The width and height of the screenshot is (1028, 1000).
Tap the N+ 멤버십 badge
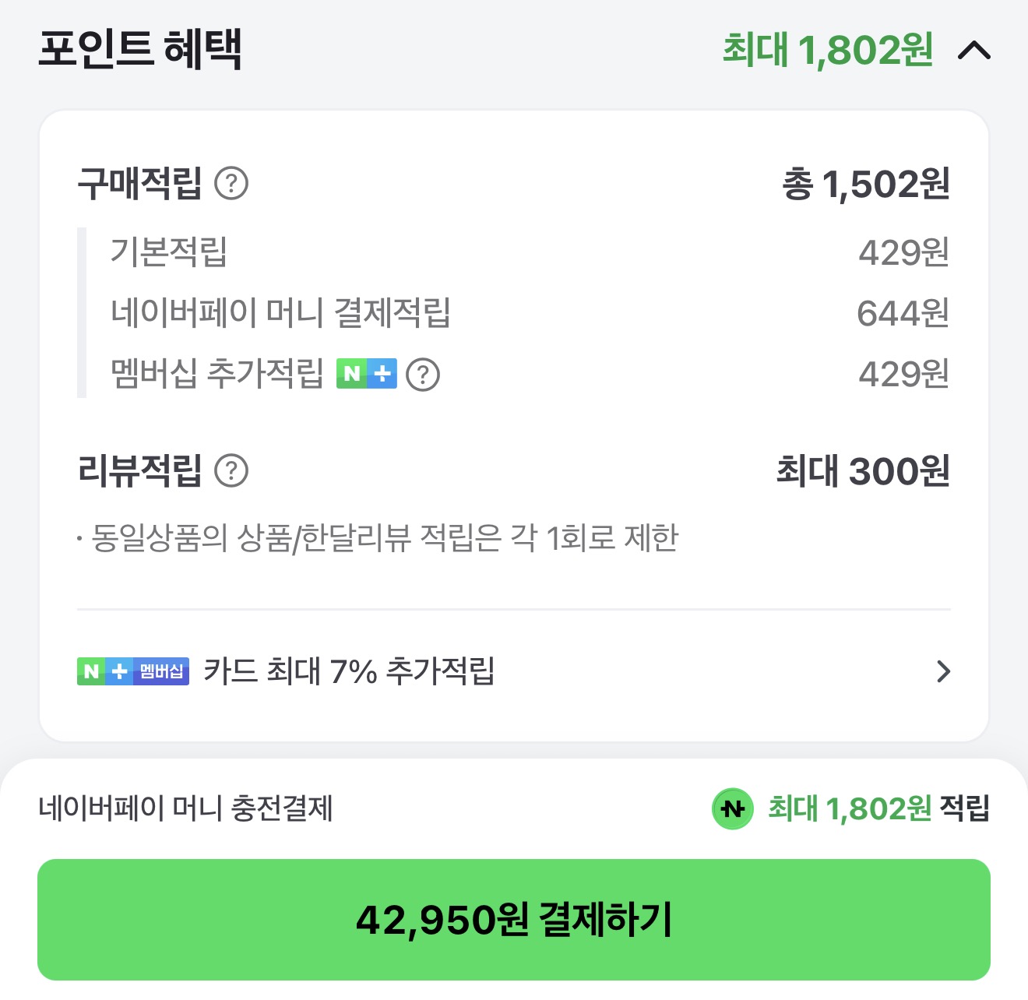click(133, 671)
